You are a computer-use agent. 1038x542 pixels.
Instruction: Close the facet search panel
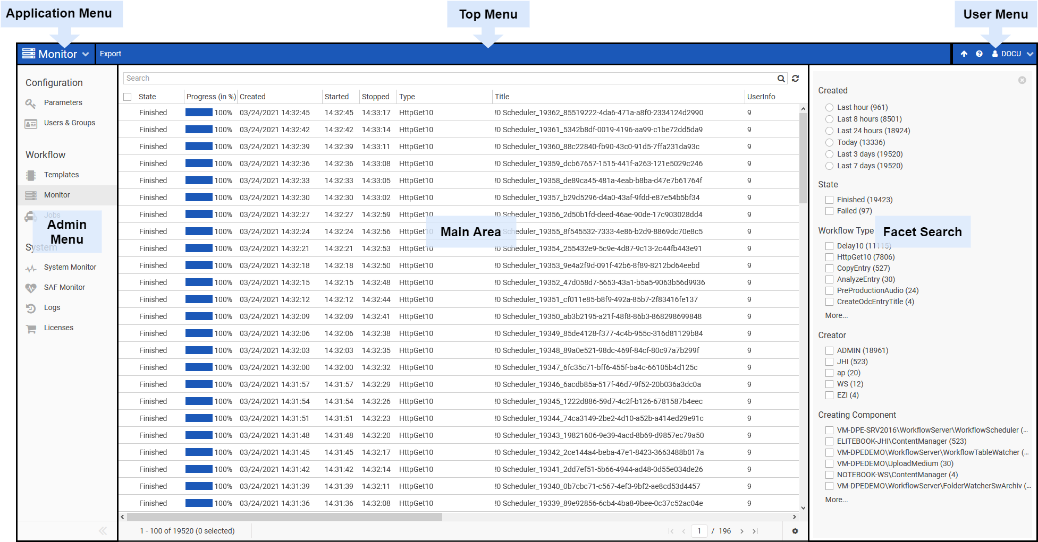click(1022, 80)
